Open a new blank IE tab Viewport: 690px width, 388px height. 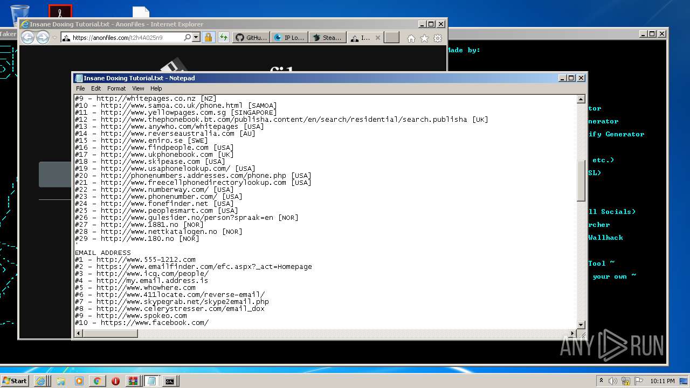(392, 38)
